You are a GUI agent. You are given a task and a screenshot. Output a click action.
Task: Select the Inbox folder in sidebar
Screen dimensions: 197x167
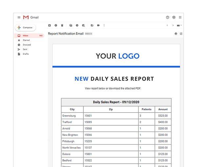(x=26, y=35)
